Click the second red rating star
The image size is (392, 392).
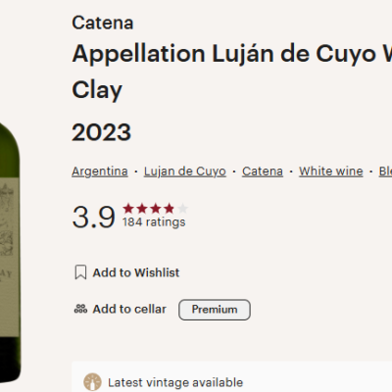[x=142, y=208]
